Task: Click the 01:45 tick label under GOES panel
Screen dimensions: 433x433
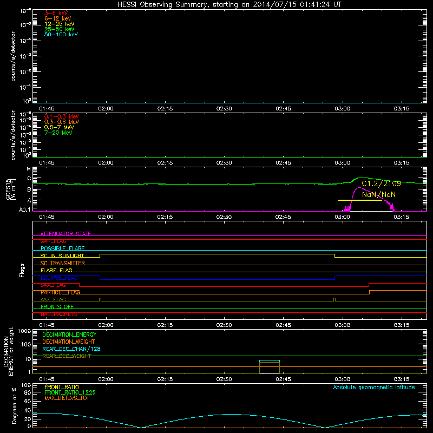Action: click(47, 217)
